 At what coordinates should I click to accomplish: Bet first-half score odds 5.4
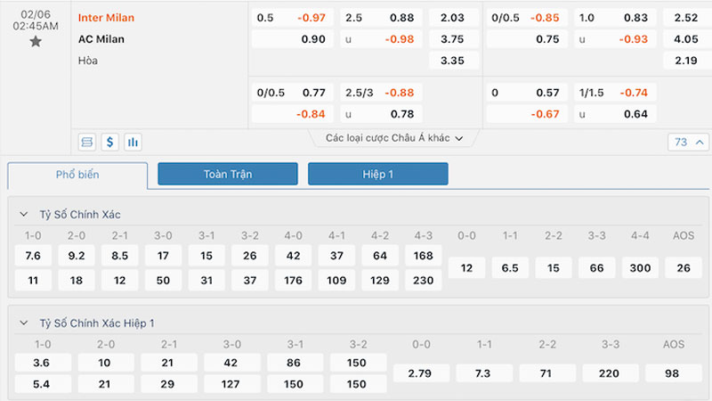tap(43, 384)
